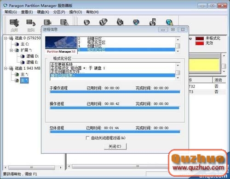The height and width of the screenshot is (179, 230).
Task: Maximize the 进程信息 dialog
Action: (x=173, y=30)
